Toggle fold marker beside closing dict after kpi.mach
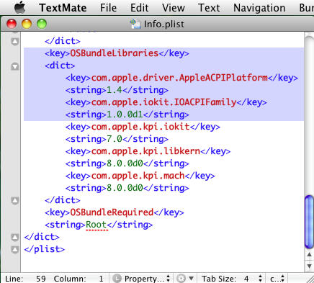 pos(15,200)
